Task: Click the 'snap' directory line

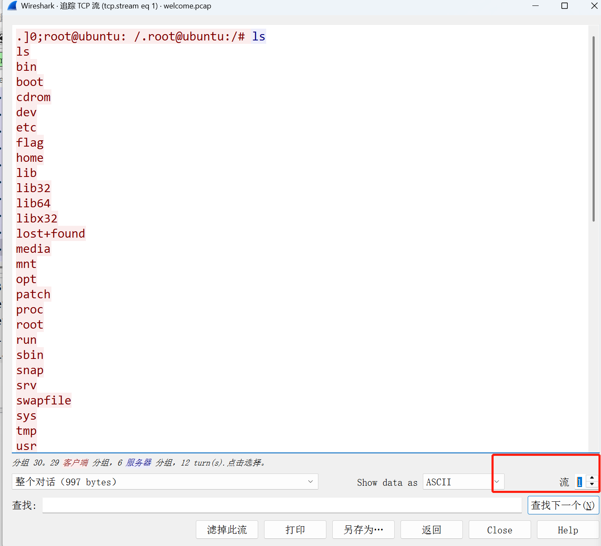Action: pyautogui.click(x=30, y=370)
